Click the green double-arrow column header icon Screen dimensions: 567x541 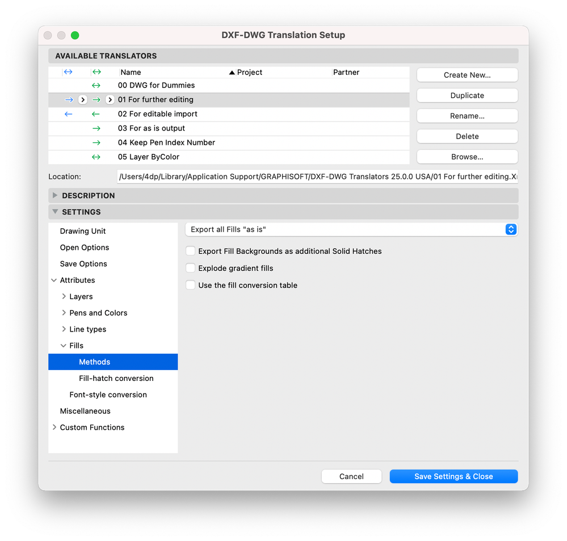tap(96, 72)
